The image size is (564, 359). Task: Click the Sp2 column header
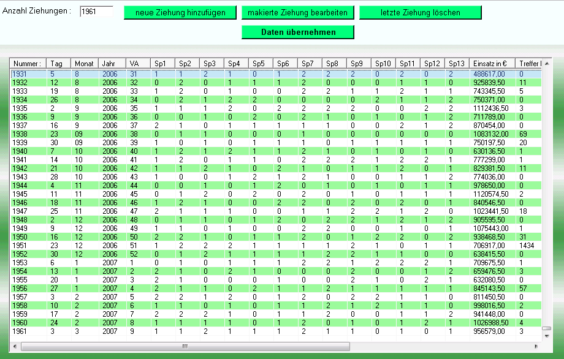pos(187,64)
